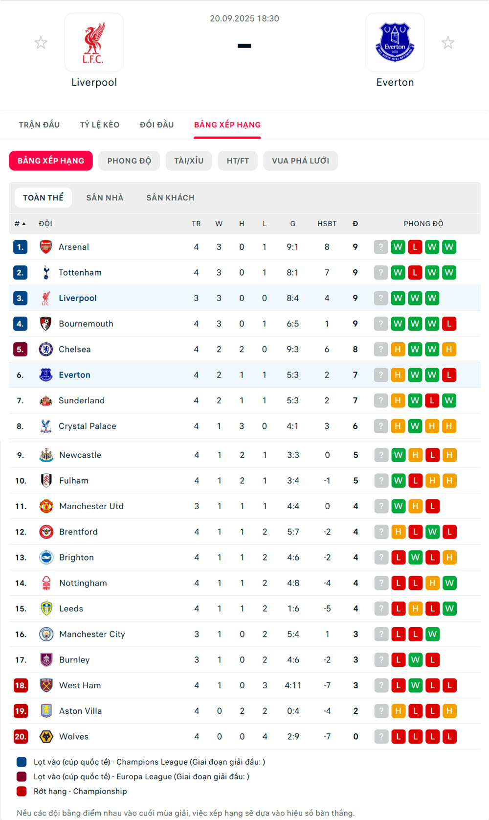Click the Manchester Utd crest in the table
This screenshot has height=820, width=489.
[46, 506]
